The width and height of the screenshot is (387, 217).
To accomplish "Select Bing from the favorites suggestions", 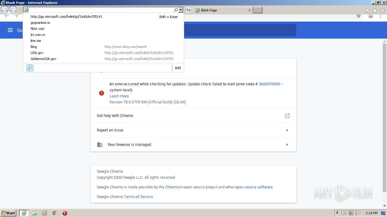I will pyautogui.click(x=103, y=47).
